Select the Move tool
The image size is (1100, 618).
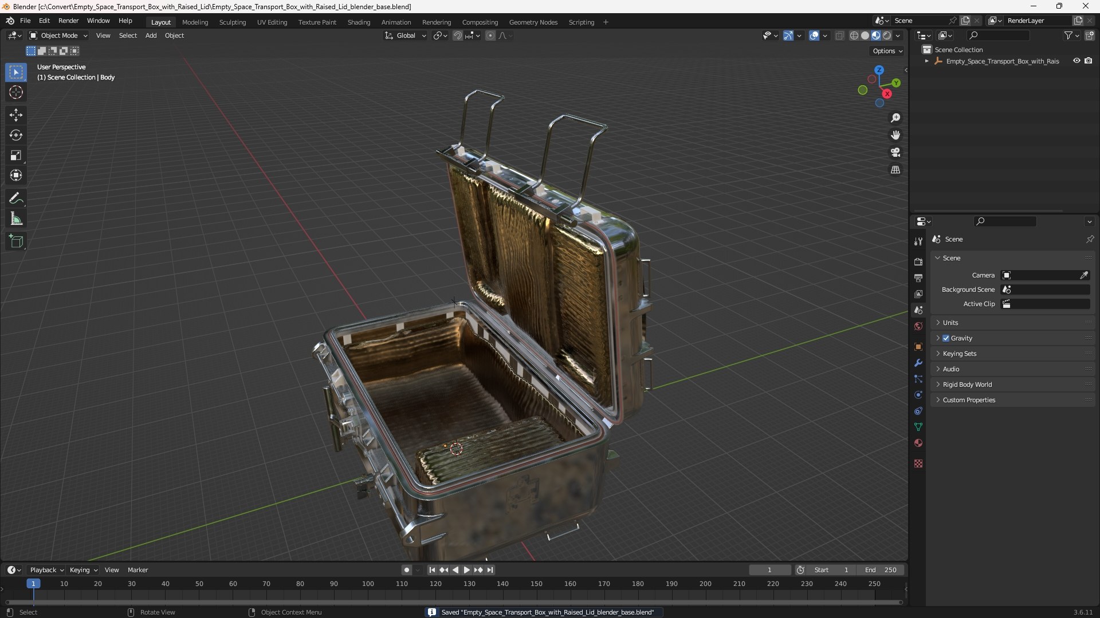click(x=16, y=115)
